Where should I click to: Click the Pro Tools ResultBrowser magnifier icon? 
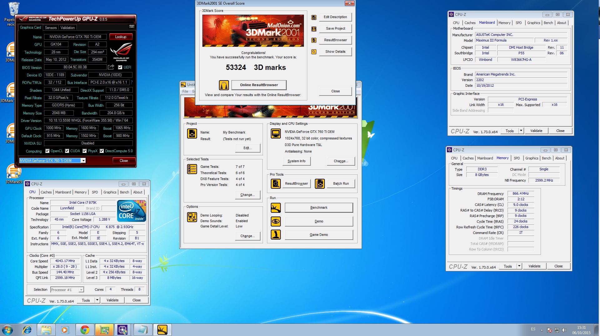coord(276,184)
